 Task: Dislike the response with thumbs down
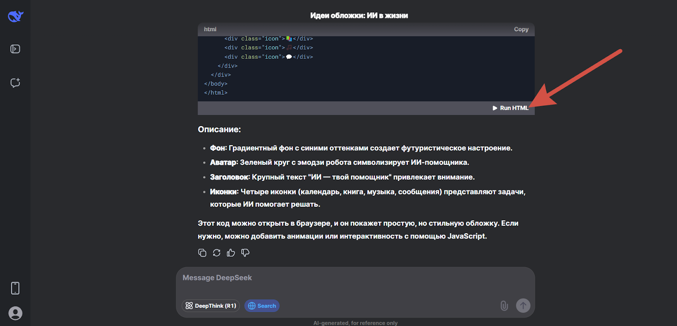[245, 253]
